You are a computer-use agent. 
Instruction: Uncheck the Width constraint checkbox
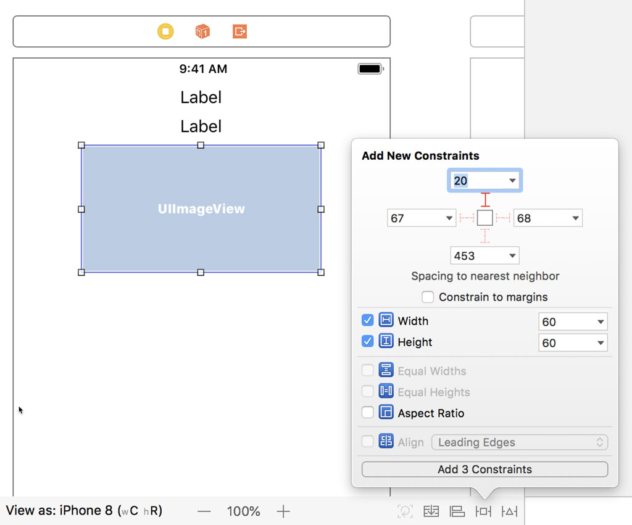click(x=368, y=320)
